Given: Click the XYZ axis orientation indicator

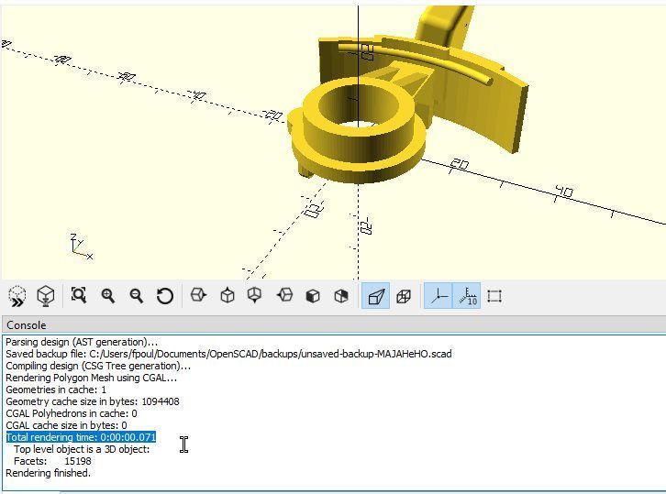Looking at the screenshot, I should pos(81,247).
